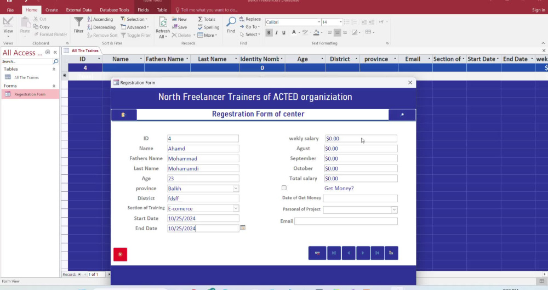Sort records with Descending
The image size is (548, 290).
click(x=101, y=27)
